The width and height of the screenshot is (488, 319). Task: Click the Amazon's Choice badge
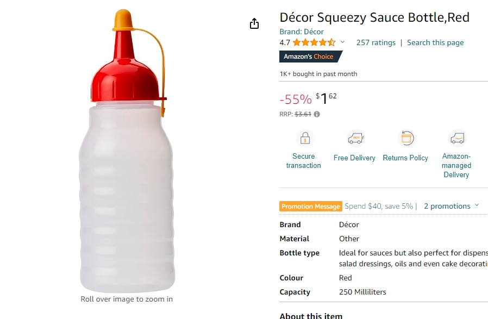coord(311,57)
